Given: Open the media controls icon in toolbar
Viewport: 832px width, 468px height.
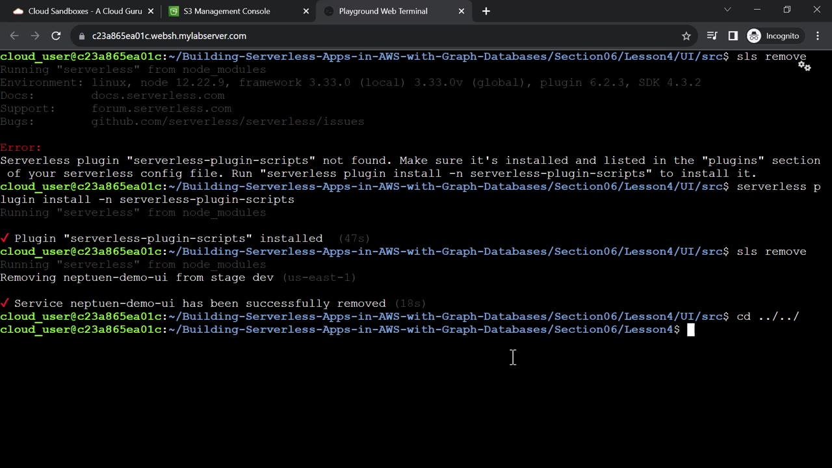Looking at the screenshot, I should coord(712,36).
